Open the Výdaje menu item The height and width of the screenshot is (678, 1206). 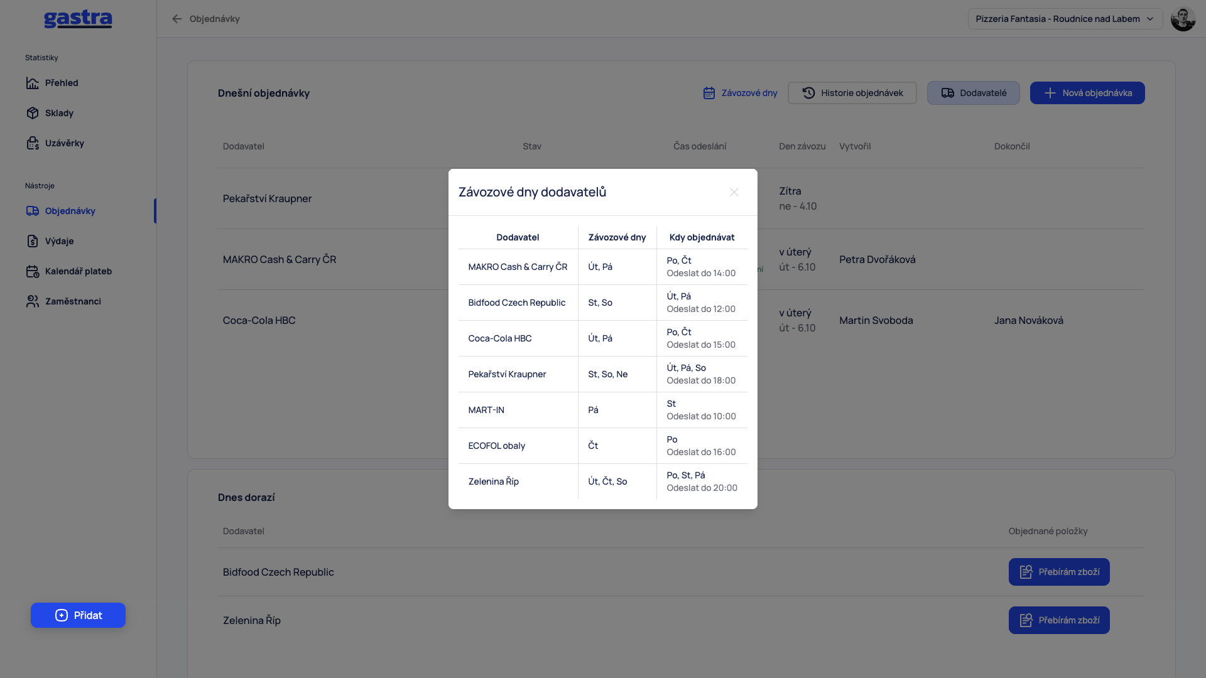click(59, 241)
